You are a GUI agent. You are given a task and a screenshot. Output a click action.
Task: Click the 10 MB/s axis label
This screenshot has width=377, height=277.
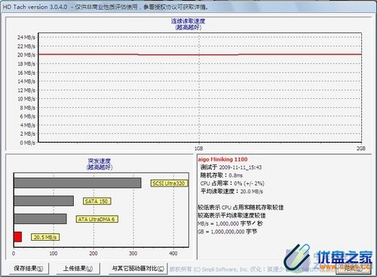point(26,99)
